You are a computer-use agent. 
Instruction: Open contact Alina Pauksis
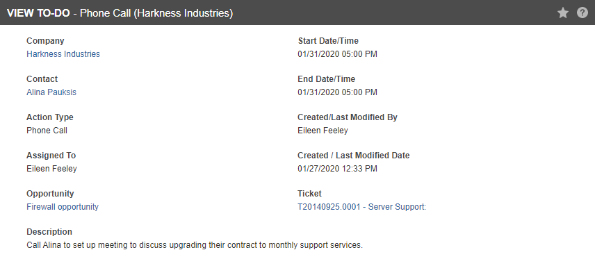[51, 92]
